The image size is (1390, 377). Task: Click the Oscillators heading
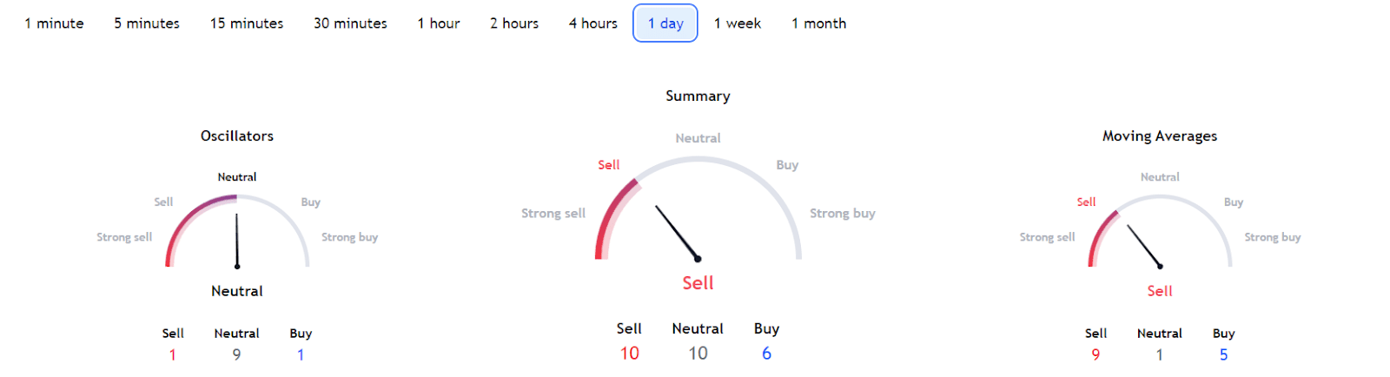tap(237, 136)
